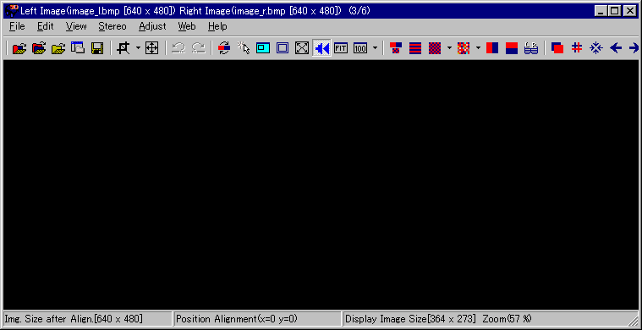Viewport: 642px width, 330px height.
Task: Toggle the highlighted blue arrows button
Action: click(x=321, y=48)
